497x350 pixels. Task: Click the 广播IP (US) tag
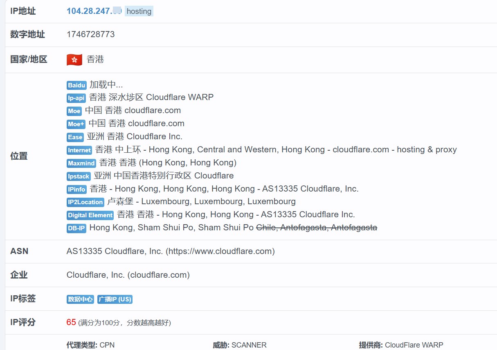[x=115, y=299]
